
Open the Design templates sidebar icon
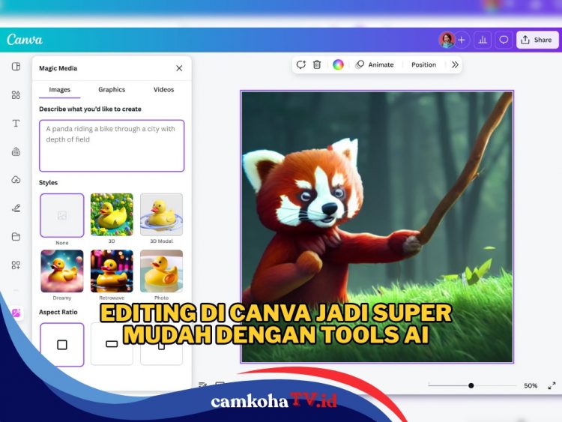[16, 66]
